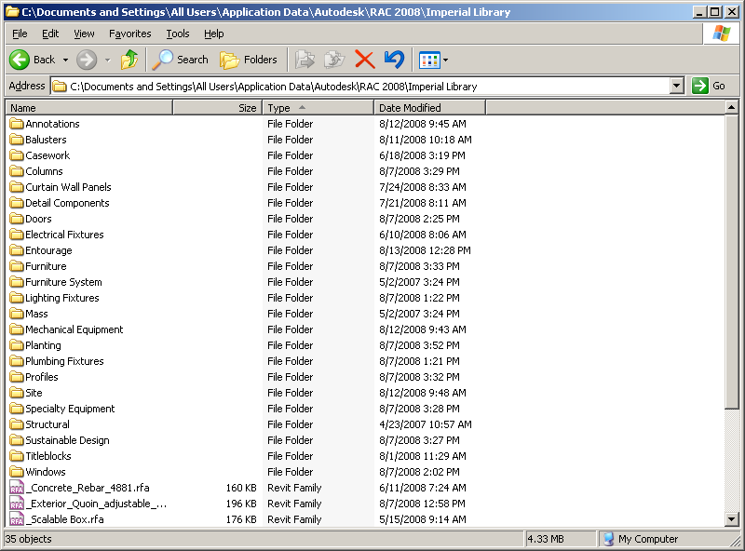Select the Structural folder name
745x551 pixels.
click(x=47, y=424)
